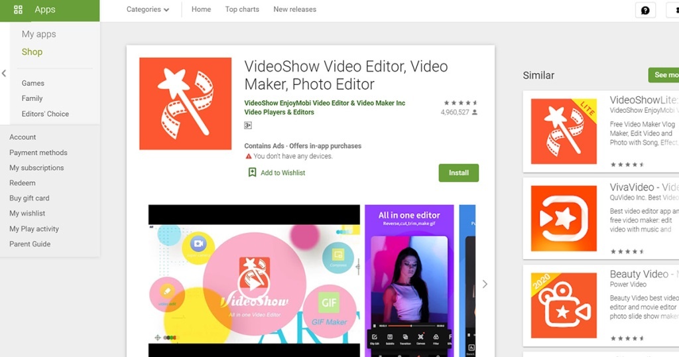This screenshot has width=679, height=357.
Task: Go to Top charts tab
Action: click(242, 10)
